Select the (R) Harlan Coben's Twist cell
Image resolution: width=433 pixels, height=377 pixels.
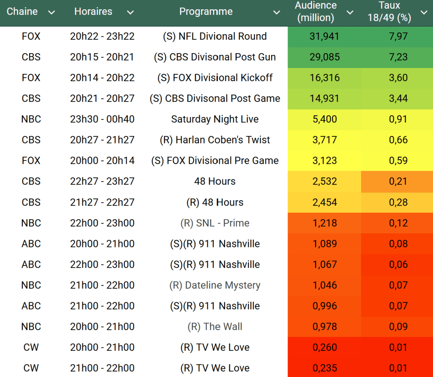(215, 140)
